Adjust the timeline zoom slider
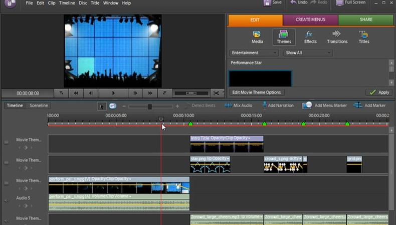396x225 pixels. click(x=150, y=106)
